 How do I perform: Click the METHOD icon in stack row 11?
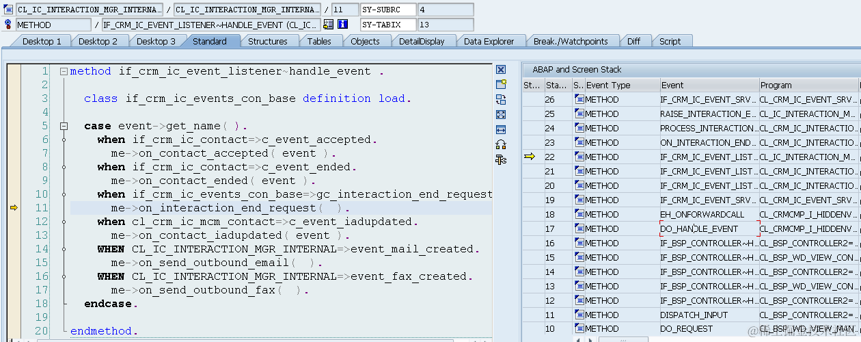pos(579,315)
